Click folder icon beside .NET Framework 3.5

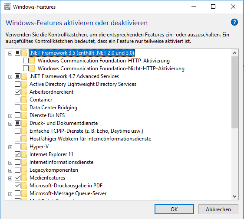[x=24, y=53]
